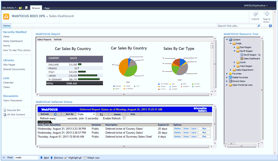Image resolution: width=278 pixels, height=161 pixels.
Task: Click the Home navigation tab
Action: coord(6,25)
